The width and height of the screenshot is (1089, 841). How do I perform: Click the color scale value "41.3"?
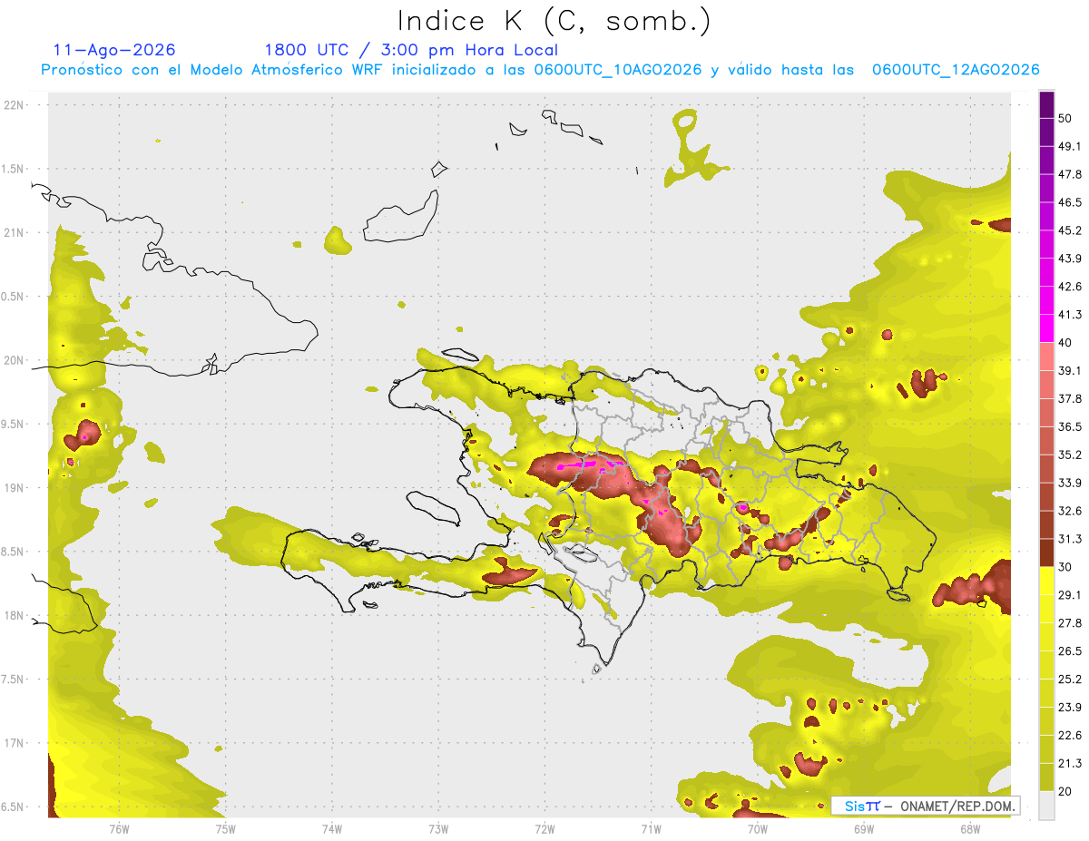click(x=1069, y=315)
